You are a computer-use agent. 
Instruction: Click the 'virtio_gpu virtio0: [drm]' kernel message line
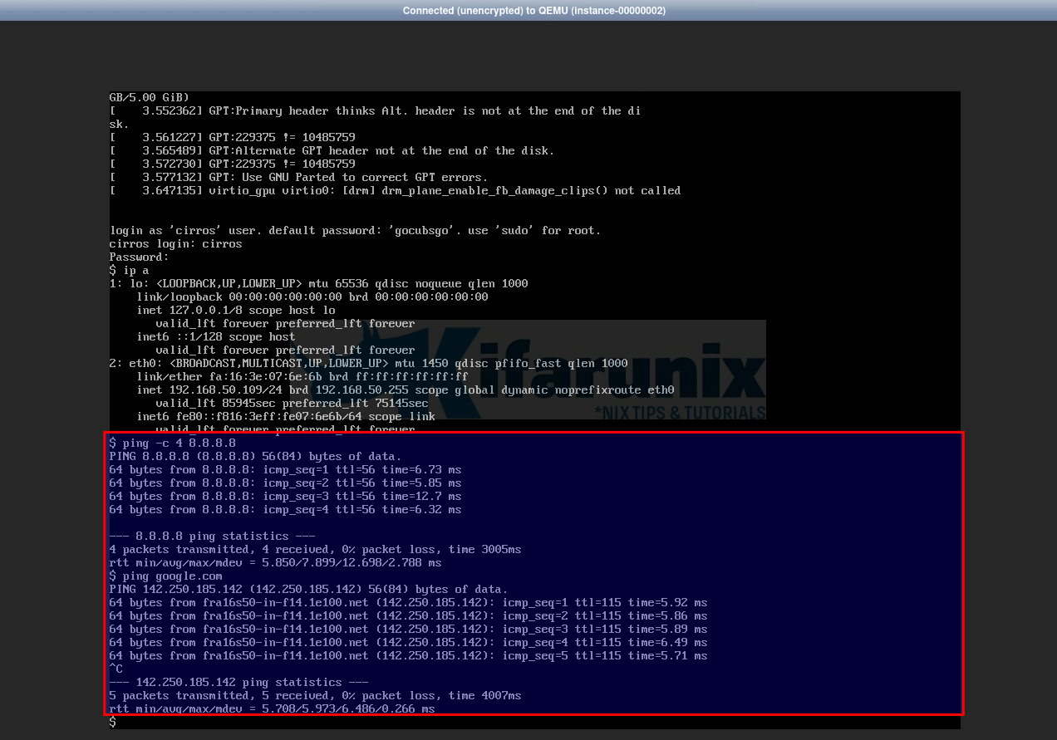point(395,191)
